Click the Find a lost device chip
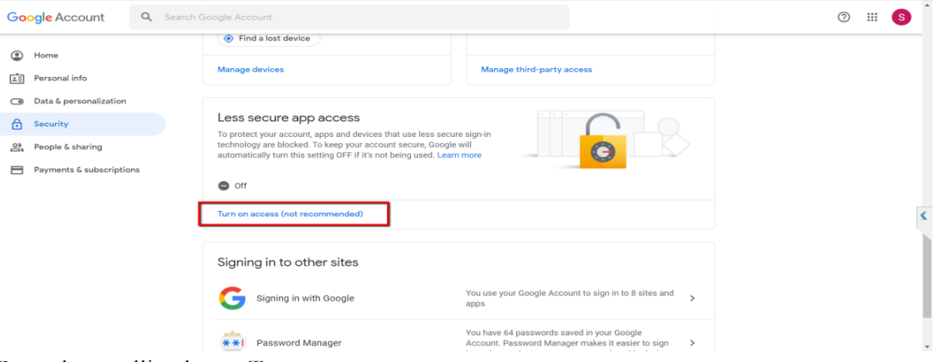Image resolution: width=934 pixels, height=362 pixels. [269, 38]
